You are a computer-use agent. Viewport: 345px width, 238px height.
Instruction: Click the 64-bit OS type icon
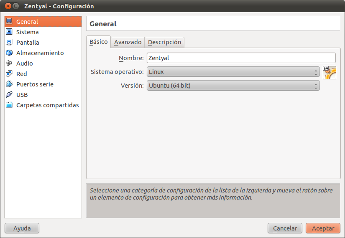point(330,72)
